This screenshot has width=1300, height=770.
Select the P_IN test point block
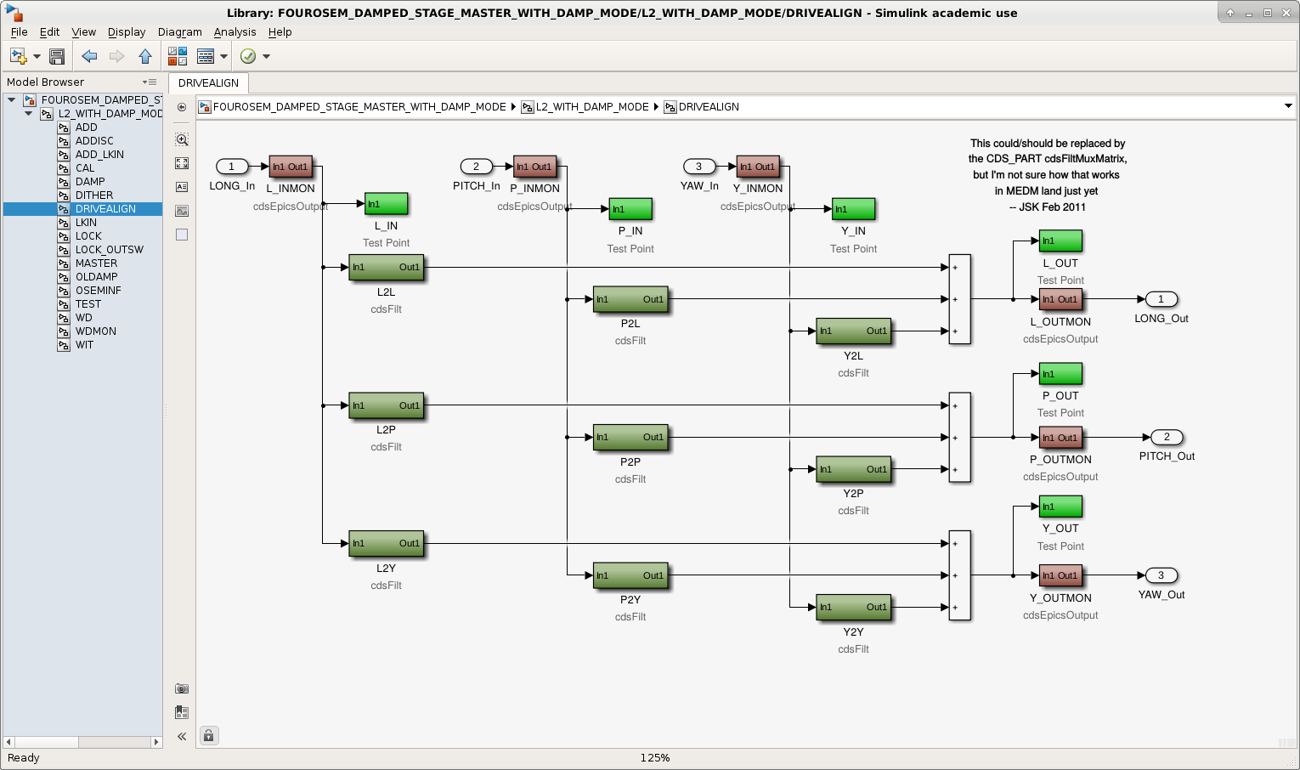pyautogui.click(x=630, y=209)
